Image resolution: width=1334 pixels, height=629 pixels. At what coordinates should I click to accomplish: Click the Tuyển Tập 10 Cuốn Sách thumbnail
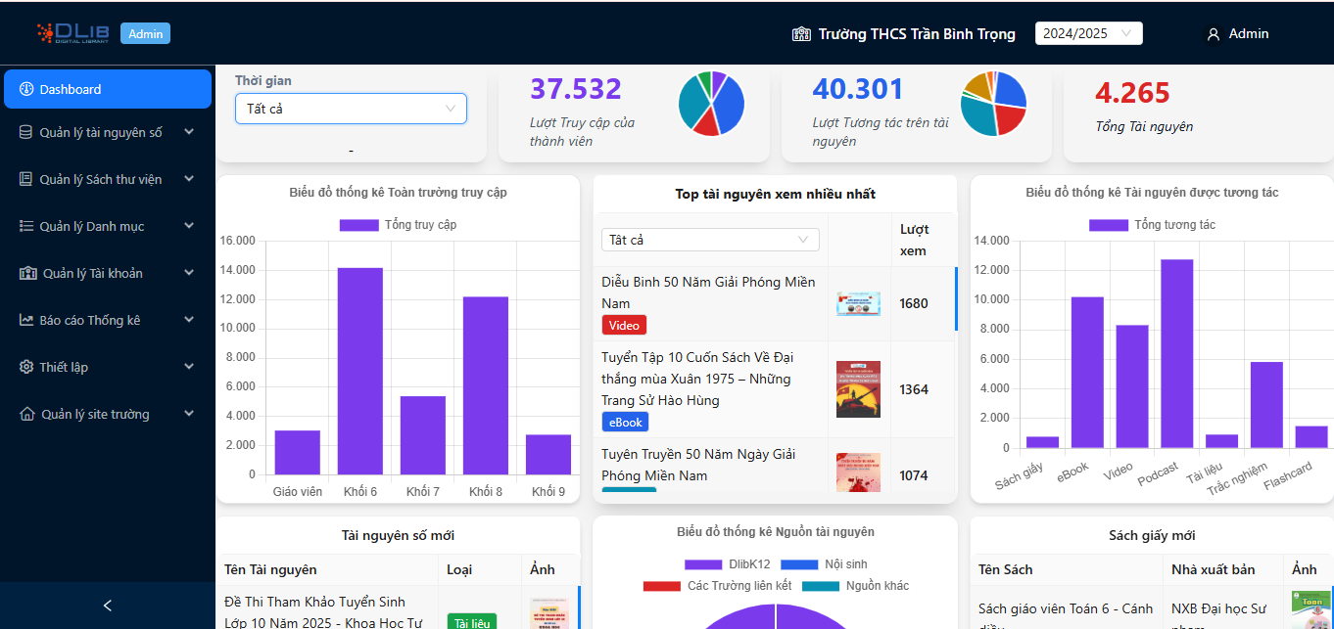tap(858, 389)
